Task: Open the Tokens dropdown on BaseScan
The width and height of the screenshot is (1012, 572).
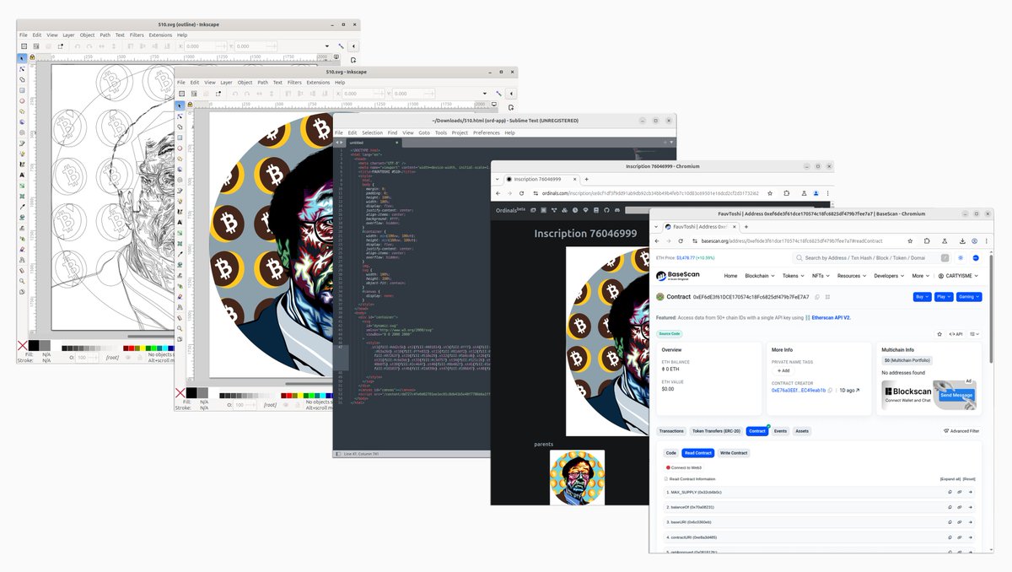Action: (792, 276)
